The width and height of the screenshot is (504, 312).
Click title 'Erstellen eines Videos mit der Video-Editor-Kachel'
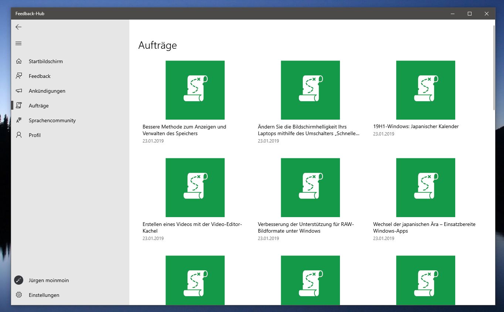click(x=192, y=227)
